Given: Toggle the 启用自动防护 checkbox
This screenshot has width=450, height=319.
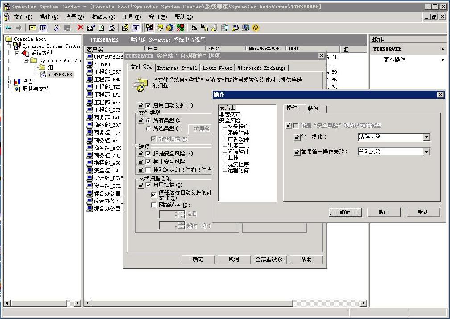Looking at the screenshot, I should point(148,105).
